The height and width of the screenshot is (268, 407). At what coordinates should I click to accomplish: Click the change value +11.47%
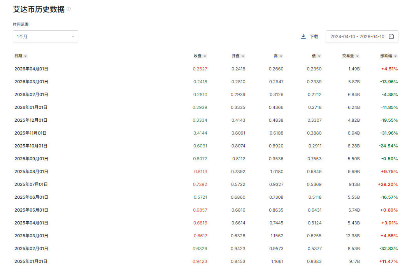(x=389, y=261)
